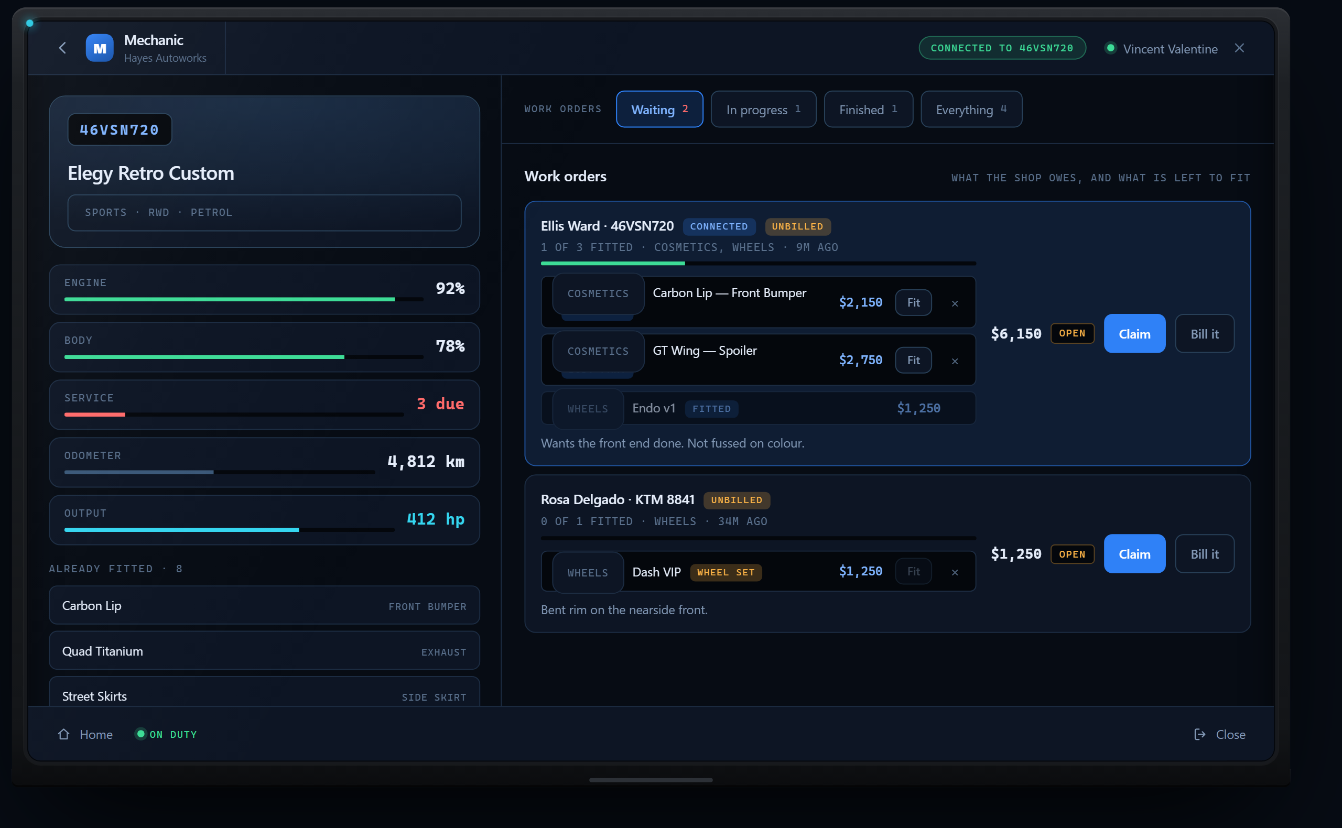1342x828 pixels.
Task: Click the Open badge beside $1,250 total
Action: (1072, 554)
